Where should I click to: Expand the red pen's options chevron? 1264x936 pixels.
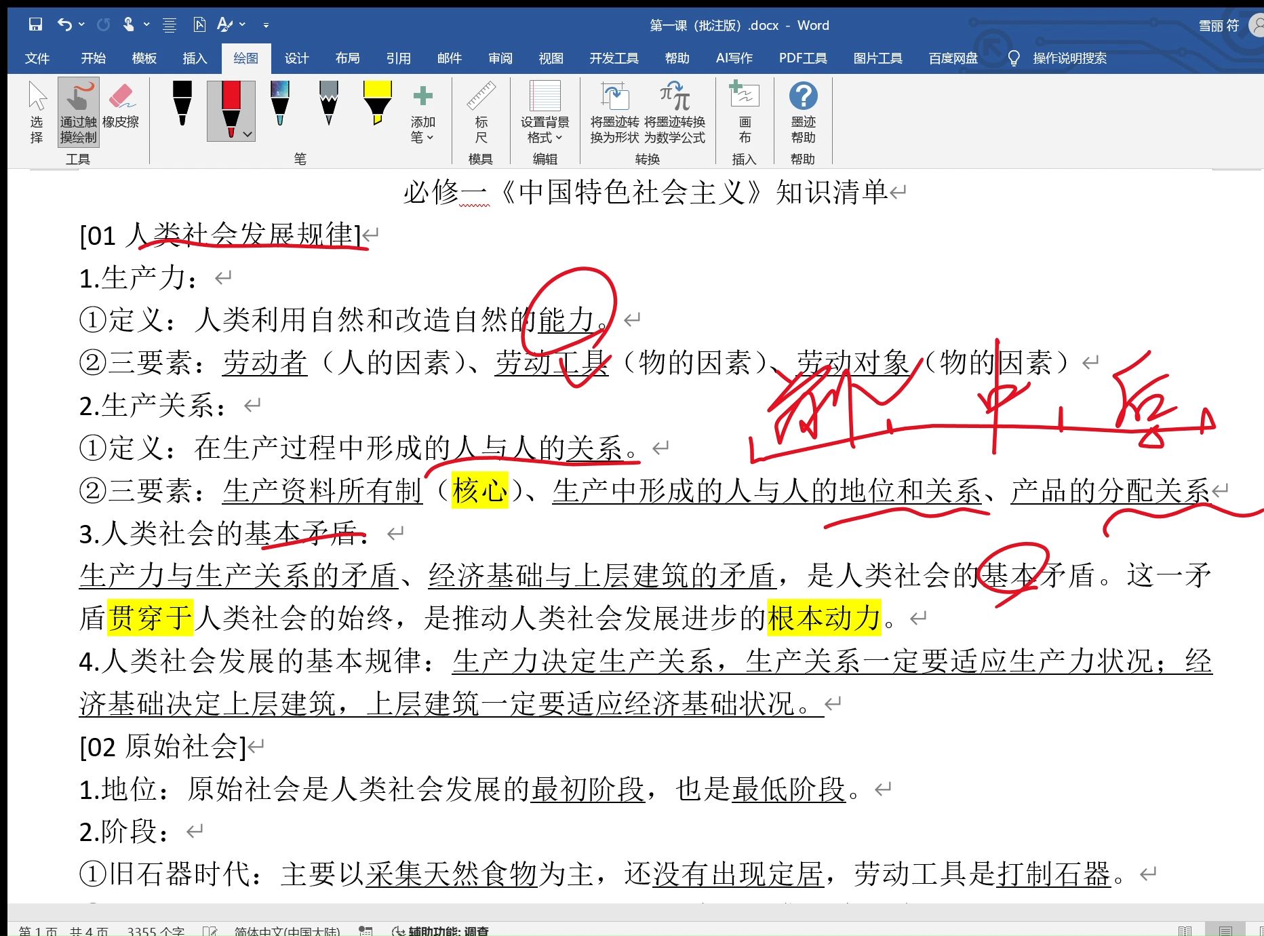pyautogui.click(x=247, y=134)
